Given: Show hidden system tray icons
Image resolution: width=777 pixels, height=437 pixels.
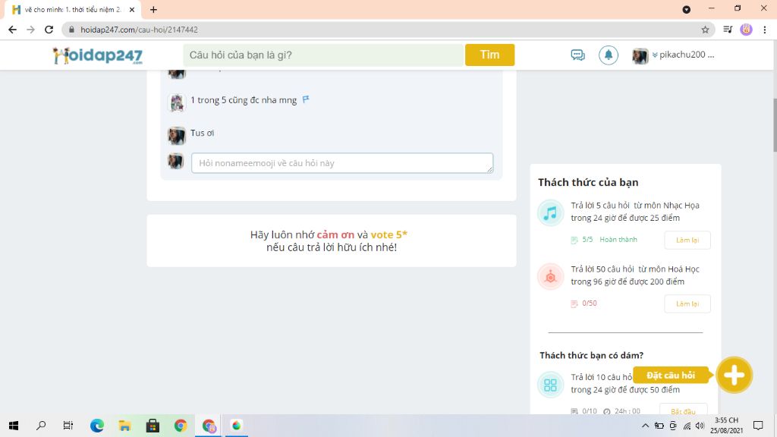Looking at the screenshot, I should 645,426.
